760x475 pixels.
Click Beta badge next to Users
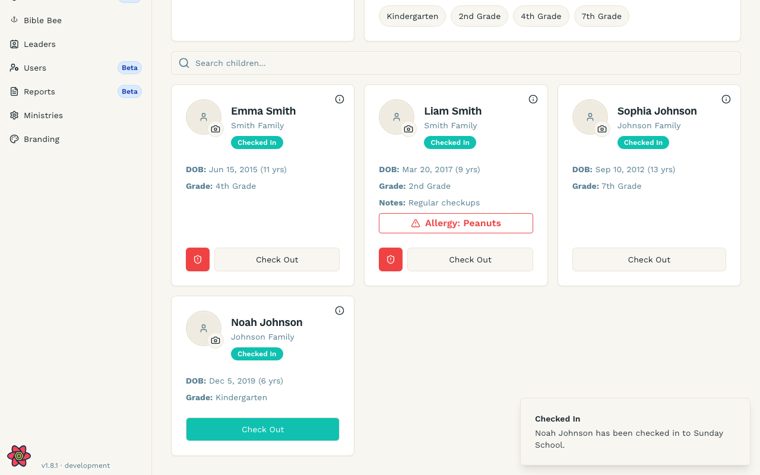(x=129, y=68)
